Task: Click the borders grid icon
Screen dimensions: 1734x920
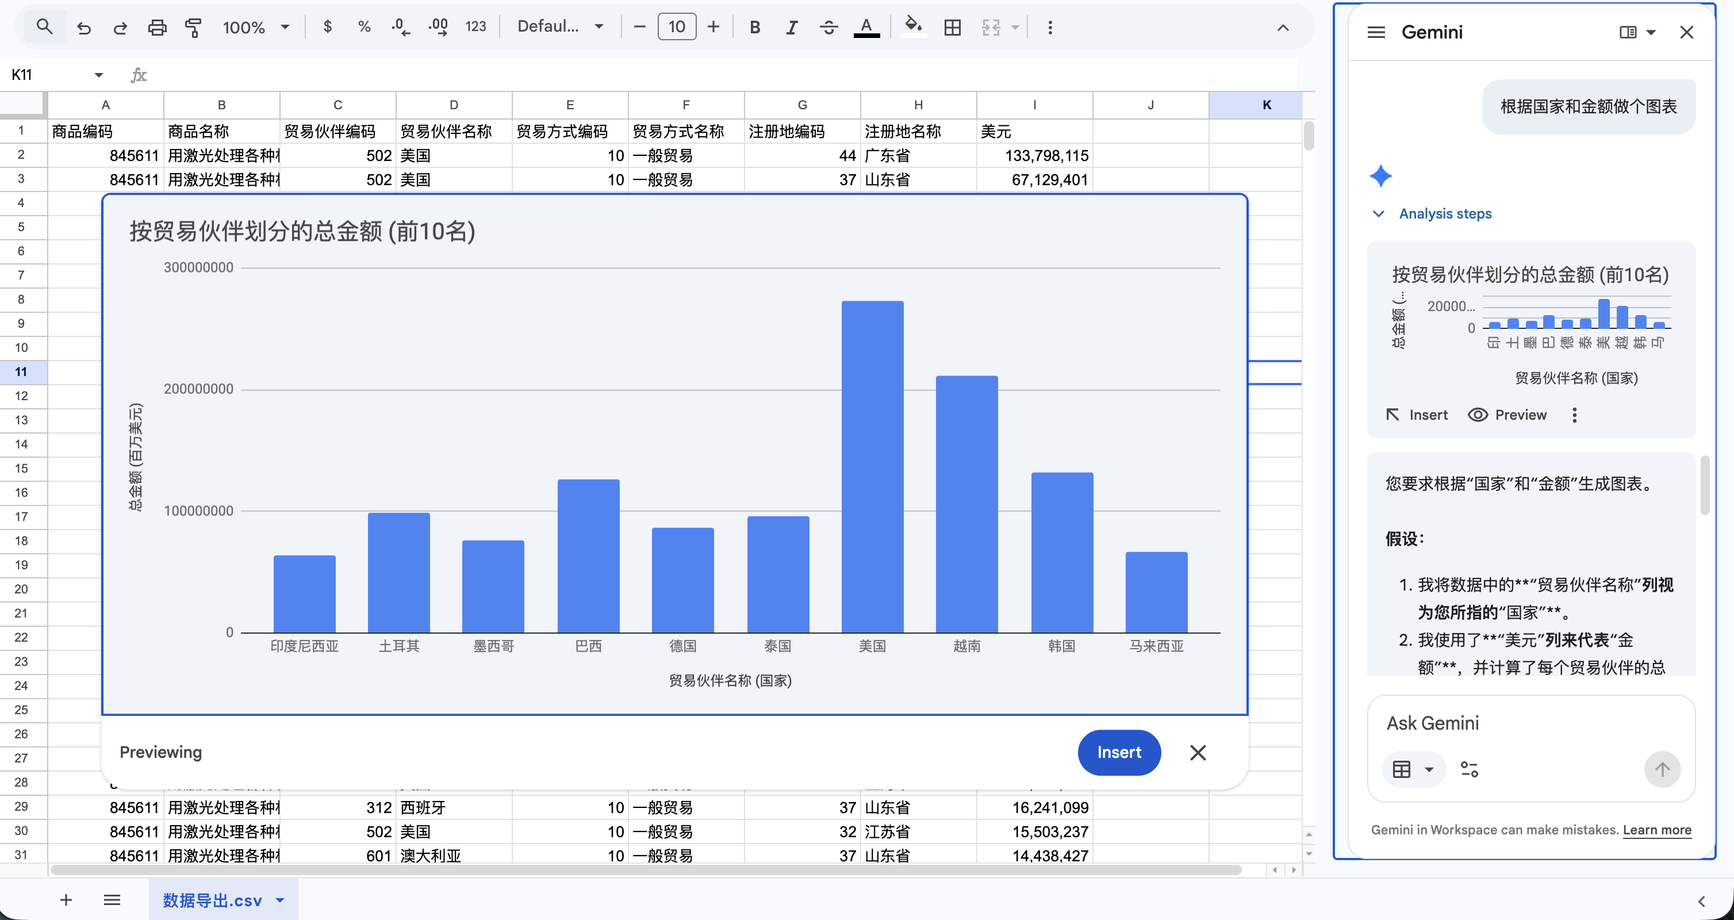Action: coord(952,28)
